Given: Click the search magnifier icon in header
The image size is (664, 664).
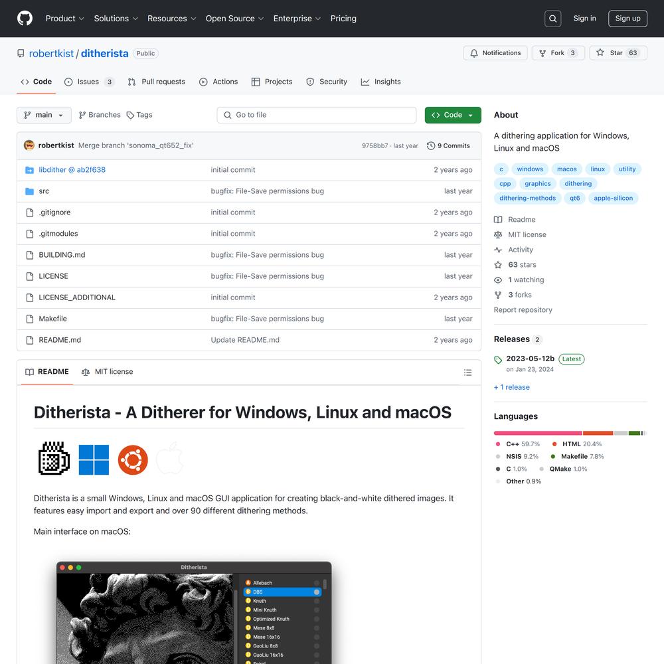Looking at the screenshot, I should tap(552, 19).
